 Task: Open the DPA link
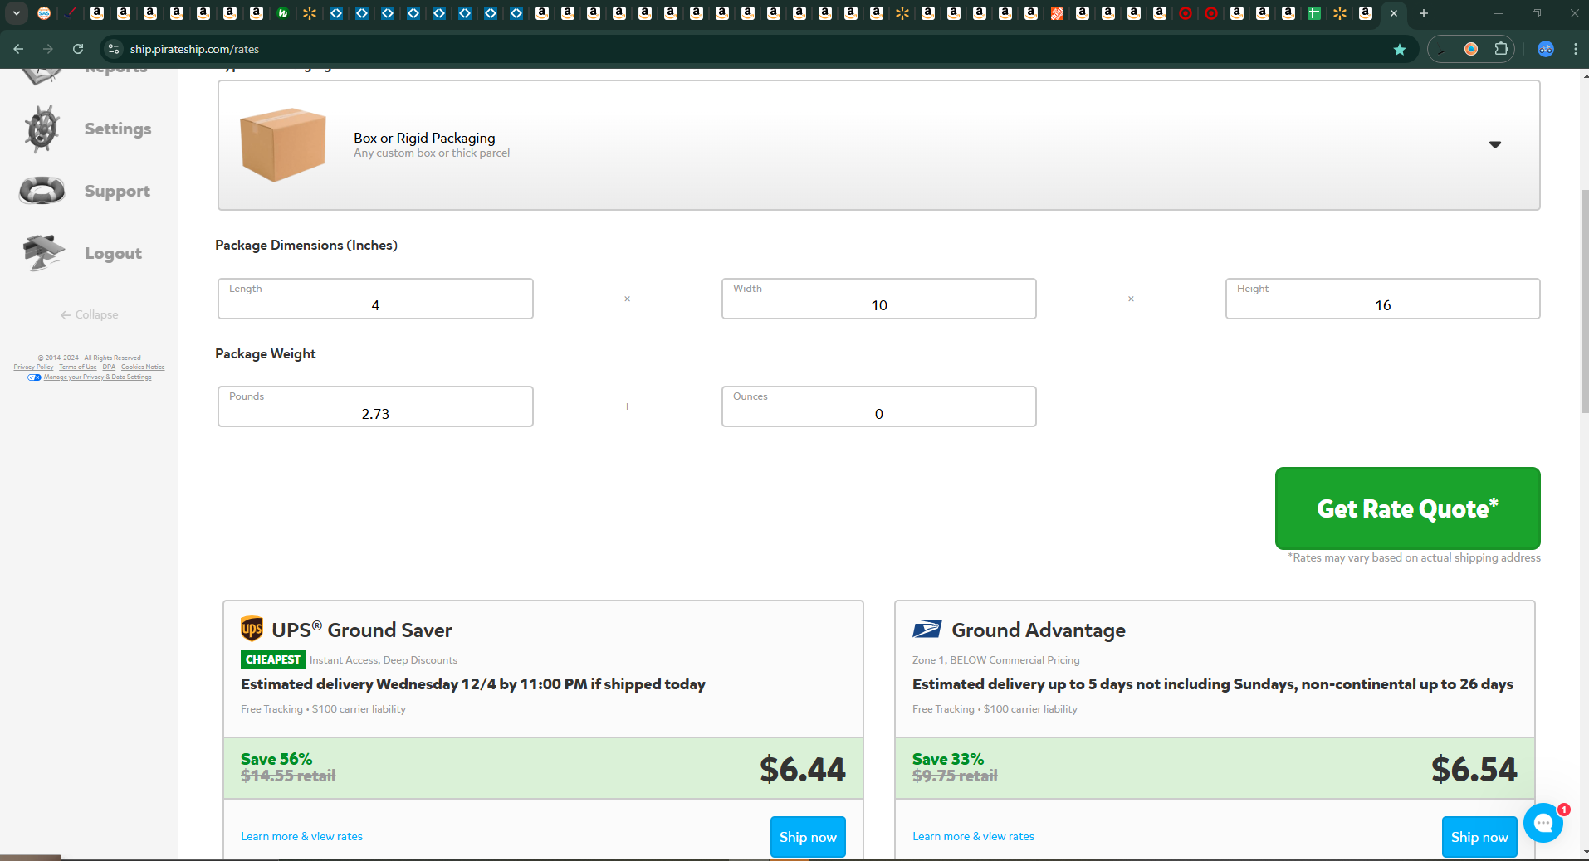tap(109, 367)
